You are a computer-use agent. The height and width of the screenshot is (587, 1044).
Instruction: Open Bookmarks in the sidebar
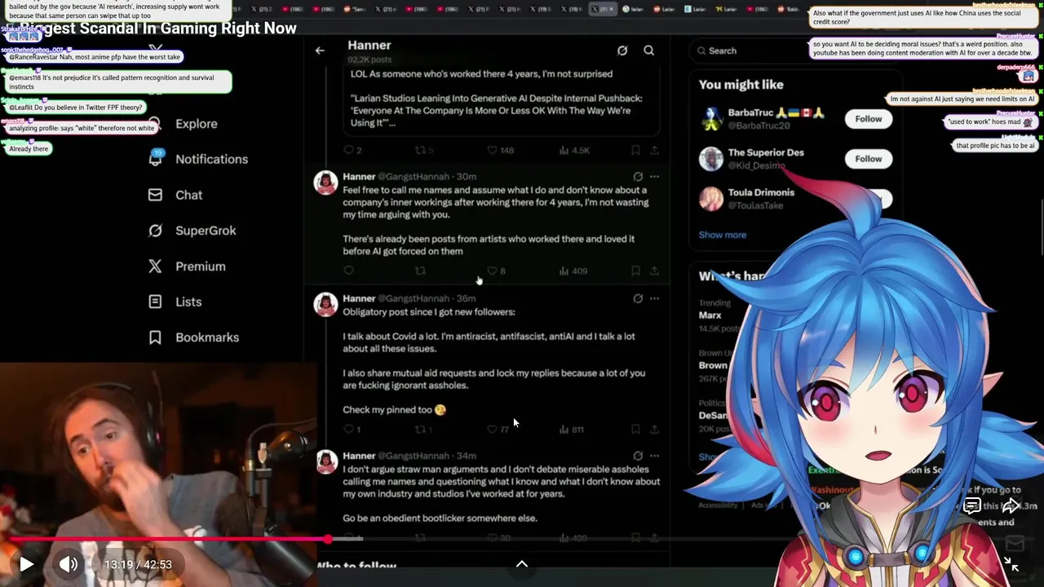(x=207, y=338)
